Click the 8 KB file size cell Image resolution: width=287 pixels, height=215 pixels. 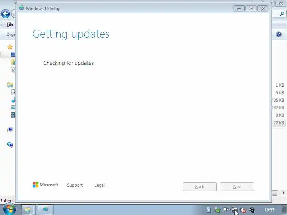click(x=280, y=115)
